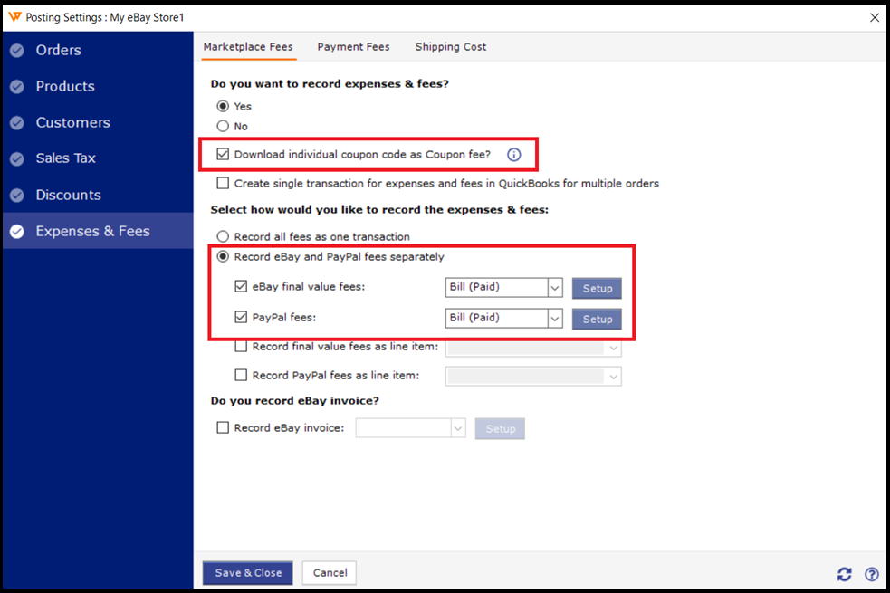Image resolution: width=890 pixels, height=593 pixels.
Task: Choose Record all fees as one transaction
Action: tap(223, 236)
